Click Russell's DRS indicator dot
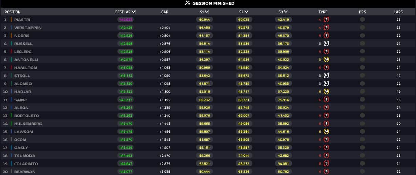 pyautogui.click(x=362, y=43)
